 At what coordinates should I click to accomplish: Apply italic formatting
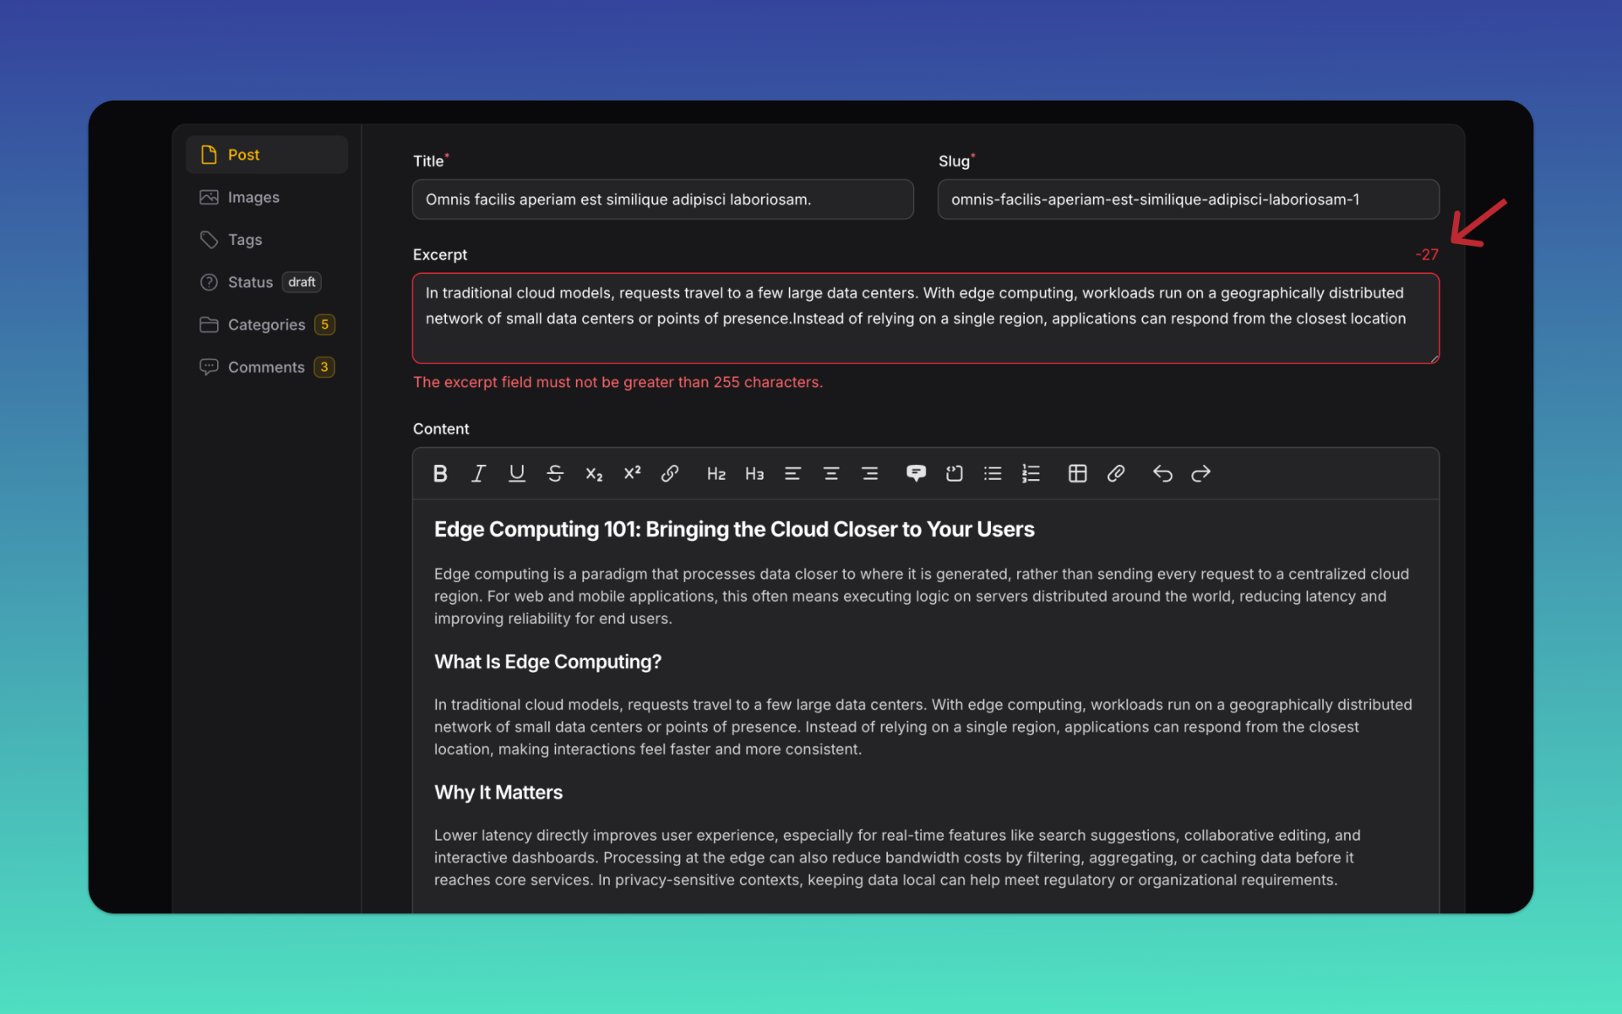click(478, 473)
